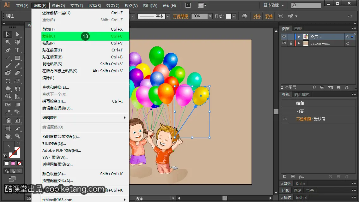Image resolution: width=359 pixels, height=202 pixels.
Task: Click the target circle of 图层 1
Action: pyautogui.click(x=348, y=37)
